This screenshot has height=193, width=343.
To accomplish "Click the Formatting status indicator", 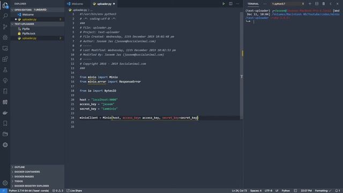I will (x=323, y=191).
